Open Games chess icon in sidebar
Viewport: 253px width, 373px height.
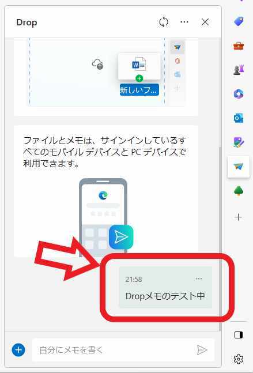[x=239, y=70]
